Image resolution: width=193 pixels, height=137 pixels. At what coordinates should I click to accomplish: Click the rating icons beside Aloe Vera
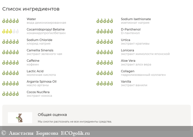coord(105,62)
